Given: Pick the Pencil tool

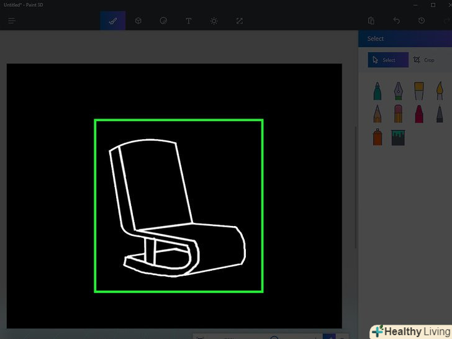Looking at the screenshot, I should pyautogui.click(x=377, y=114).
